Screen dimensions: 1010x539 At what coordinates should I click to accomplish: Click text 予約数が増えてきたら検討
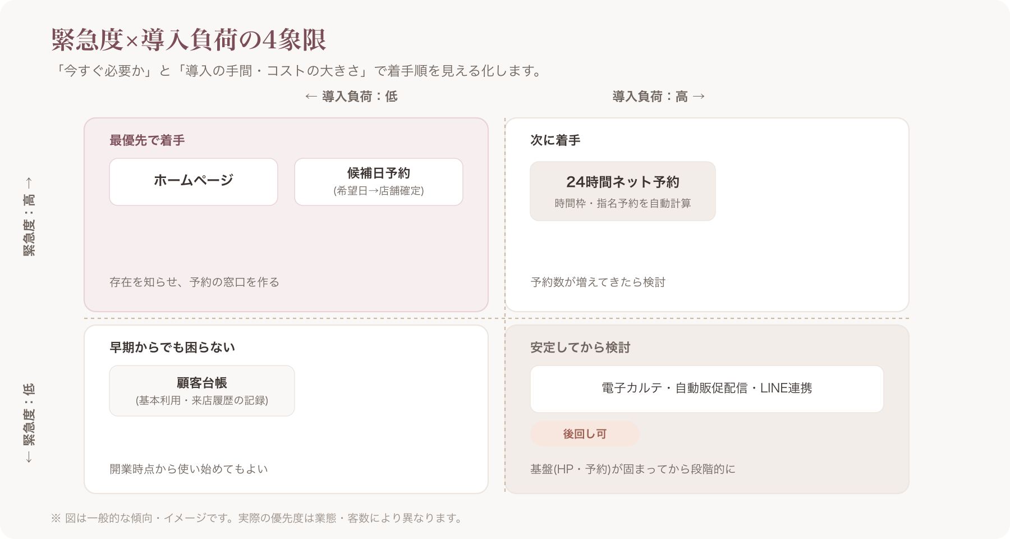tap(598, 282)
